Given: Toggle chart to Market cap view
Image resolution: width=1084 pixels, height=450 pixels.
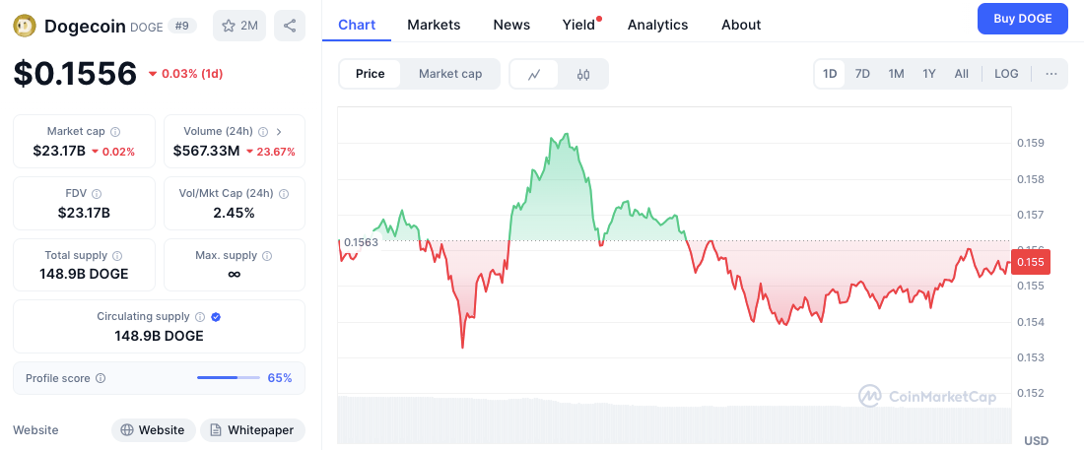Looking at the screenshot, I should click(450, 74).
